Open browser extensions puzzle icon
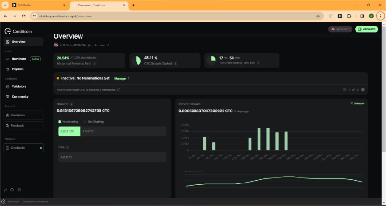This screenshot has width=386, height=206. (x=349, y=16)
